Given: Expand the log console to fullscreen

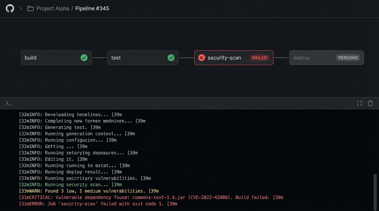Looking at the screenshot, I should (359, 103).
